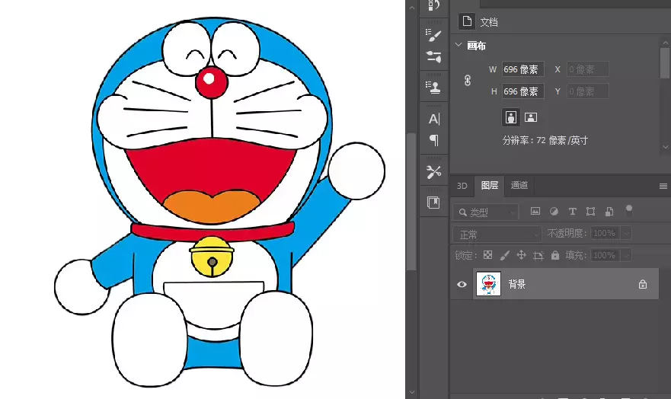Click the canvas vertical scrollbar thumb
Image resolution: width=671 pixels, height=399 pixels.
[411, 202]
